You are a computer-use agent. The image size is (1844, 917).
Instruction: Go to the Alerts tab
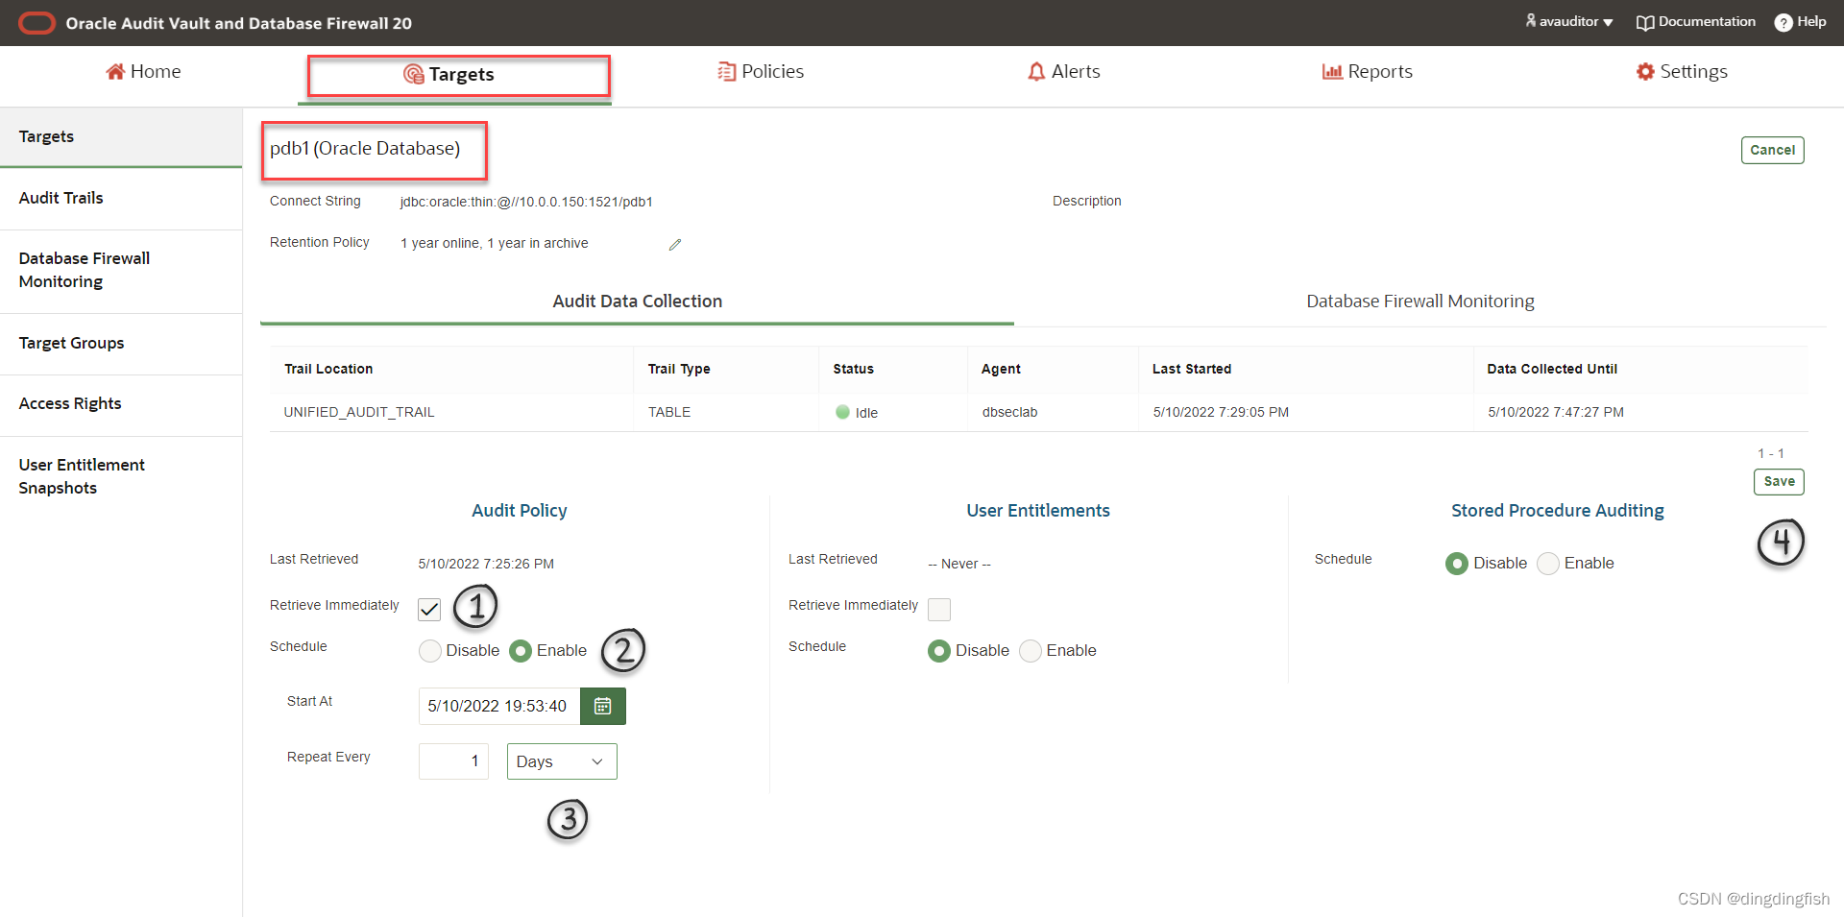(1063, 71)
